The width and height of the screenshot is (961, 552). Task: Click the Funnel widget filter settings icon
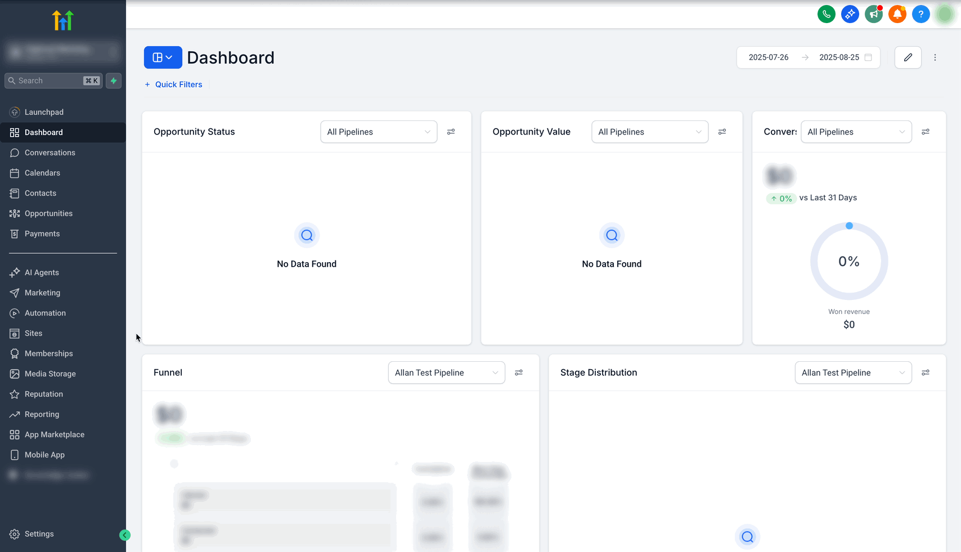tap(519, 373)
